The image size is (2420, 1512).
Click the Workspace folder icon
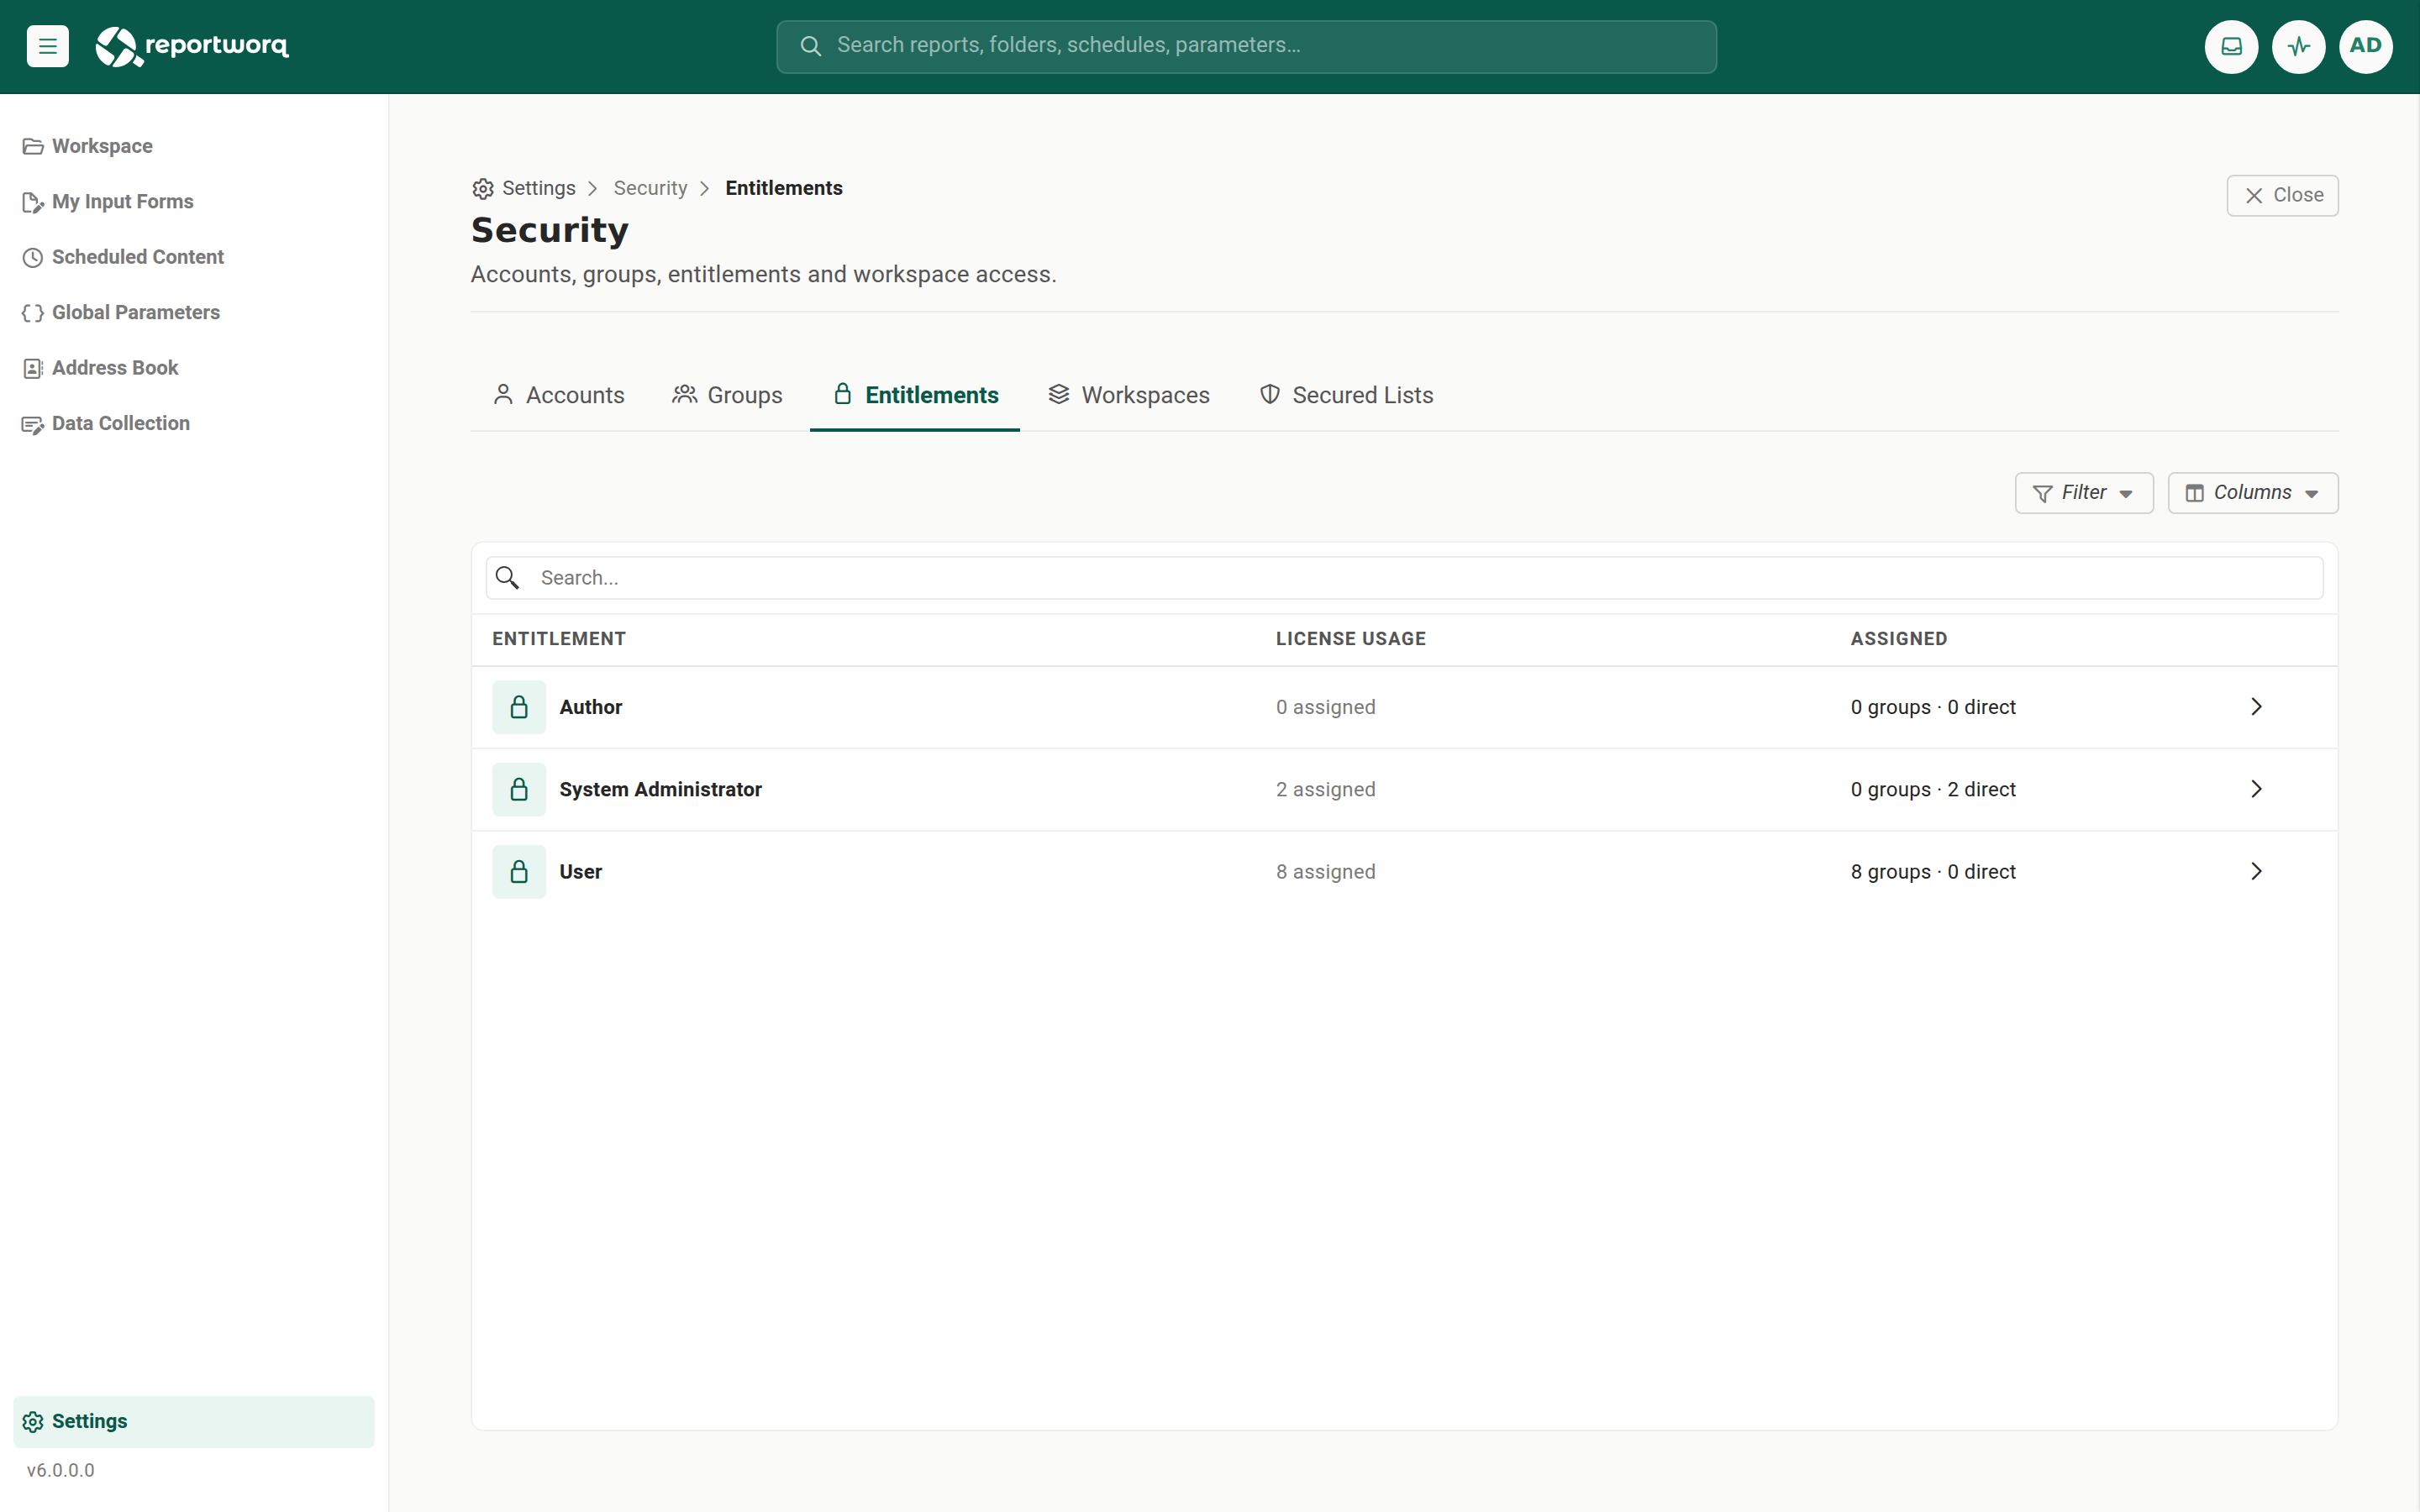point(33,147)
